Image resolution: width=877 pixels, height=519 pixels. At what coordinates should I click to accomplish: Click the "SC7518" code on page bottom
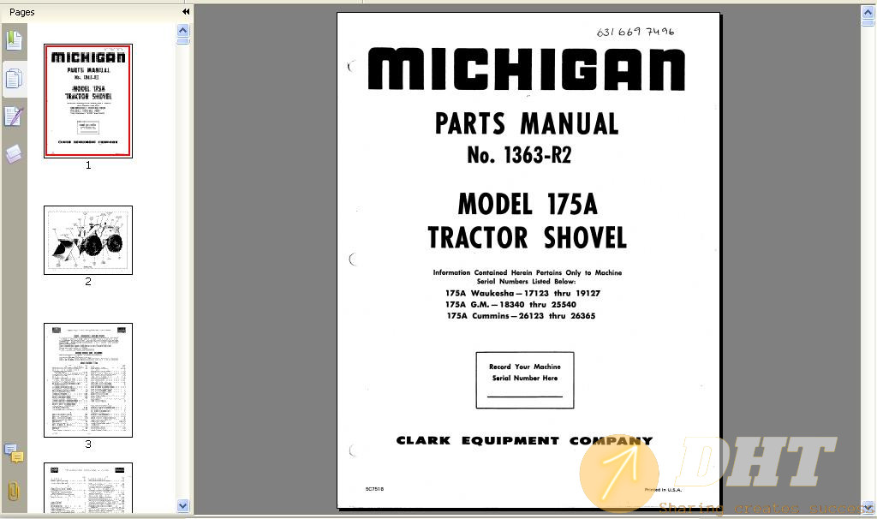coord(374,489)
